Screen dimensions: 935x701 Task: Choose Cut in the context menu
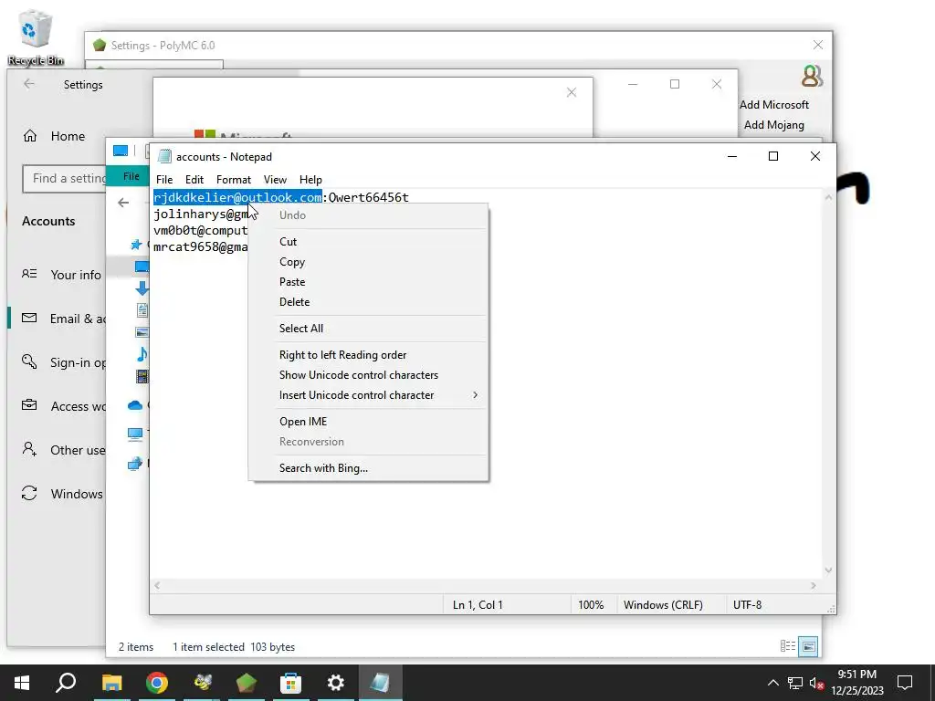(x=288, y=241)
